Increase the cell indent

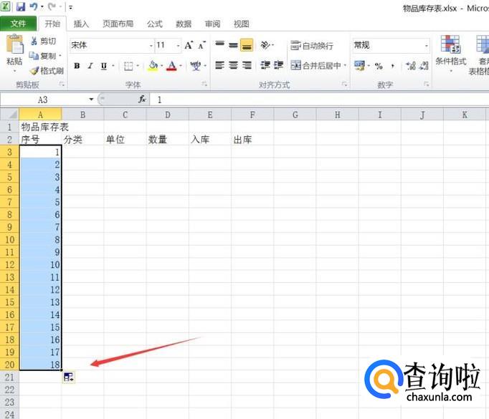(x=278, y=65)
